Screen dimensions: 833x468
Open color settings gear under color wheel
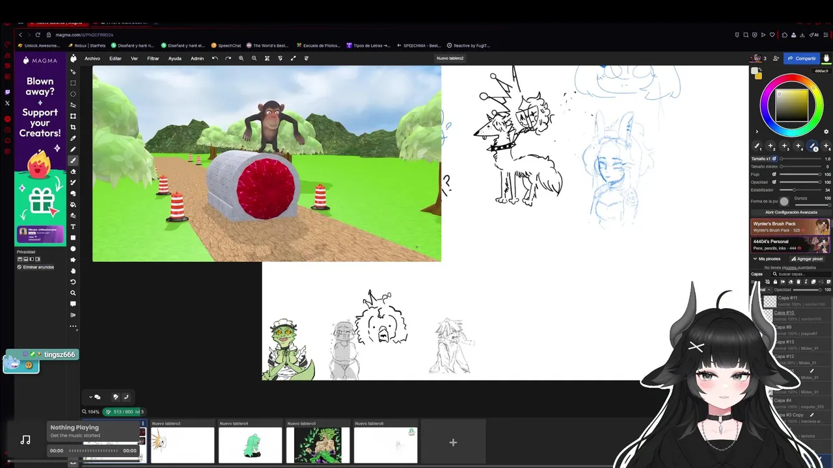826,131
